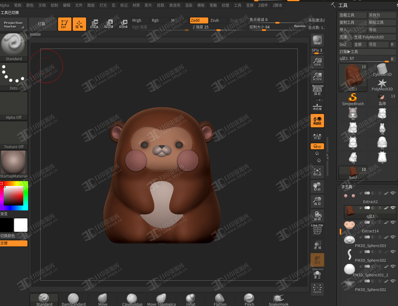Click the AC50% half-size zoom icon
Viewport: 398px width, 306px height.
317,76
